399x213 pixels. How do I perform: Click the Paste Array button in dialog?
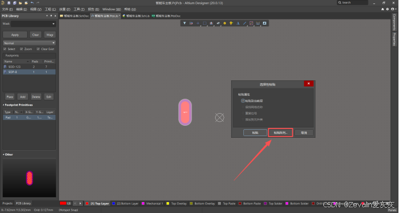(x=280, y=133)
